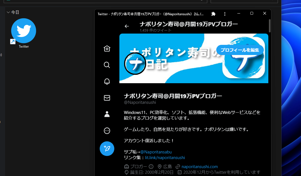301x176 pixels.
Task: Click 2020年12月からTwitterを利用しています text
Action: tap(222, 172)
